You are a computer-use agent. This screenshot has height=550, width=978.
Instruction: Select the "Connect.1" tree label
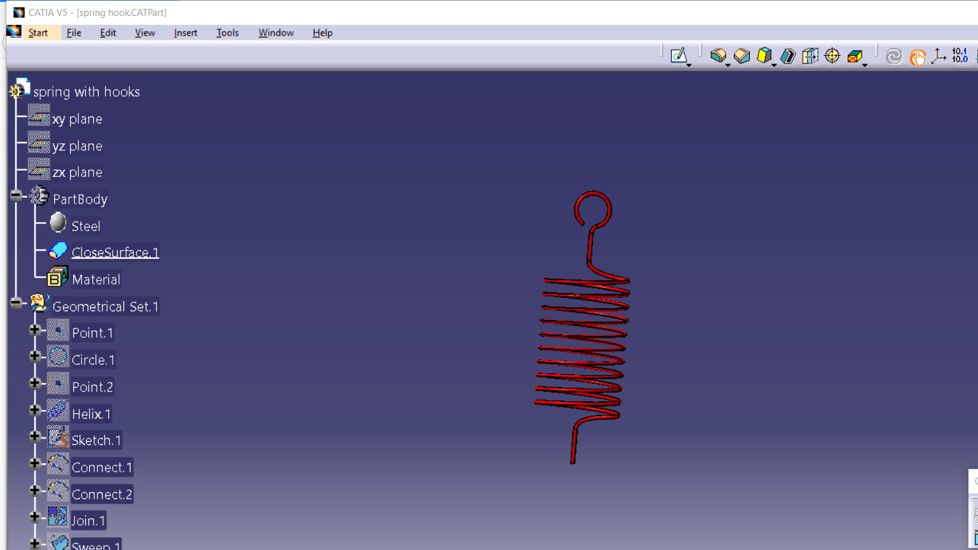click(x=102, y=467)
